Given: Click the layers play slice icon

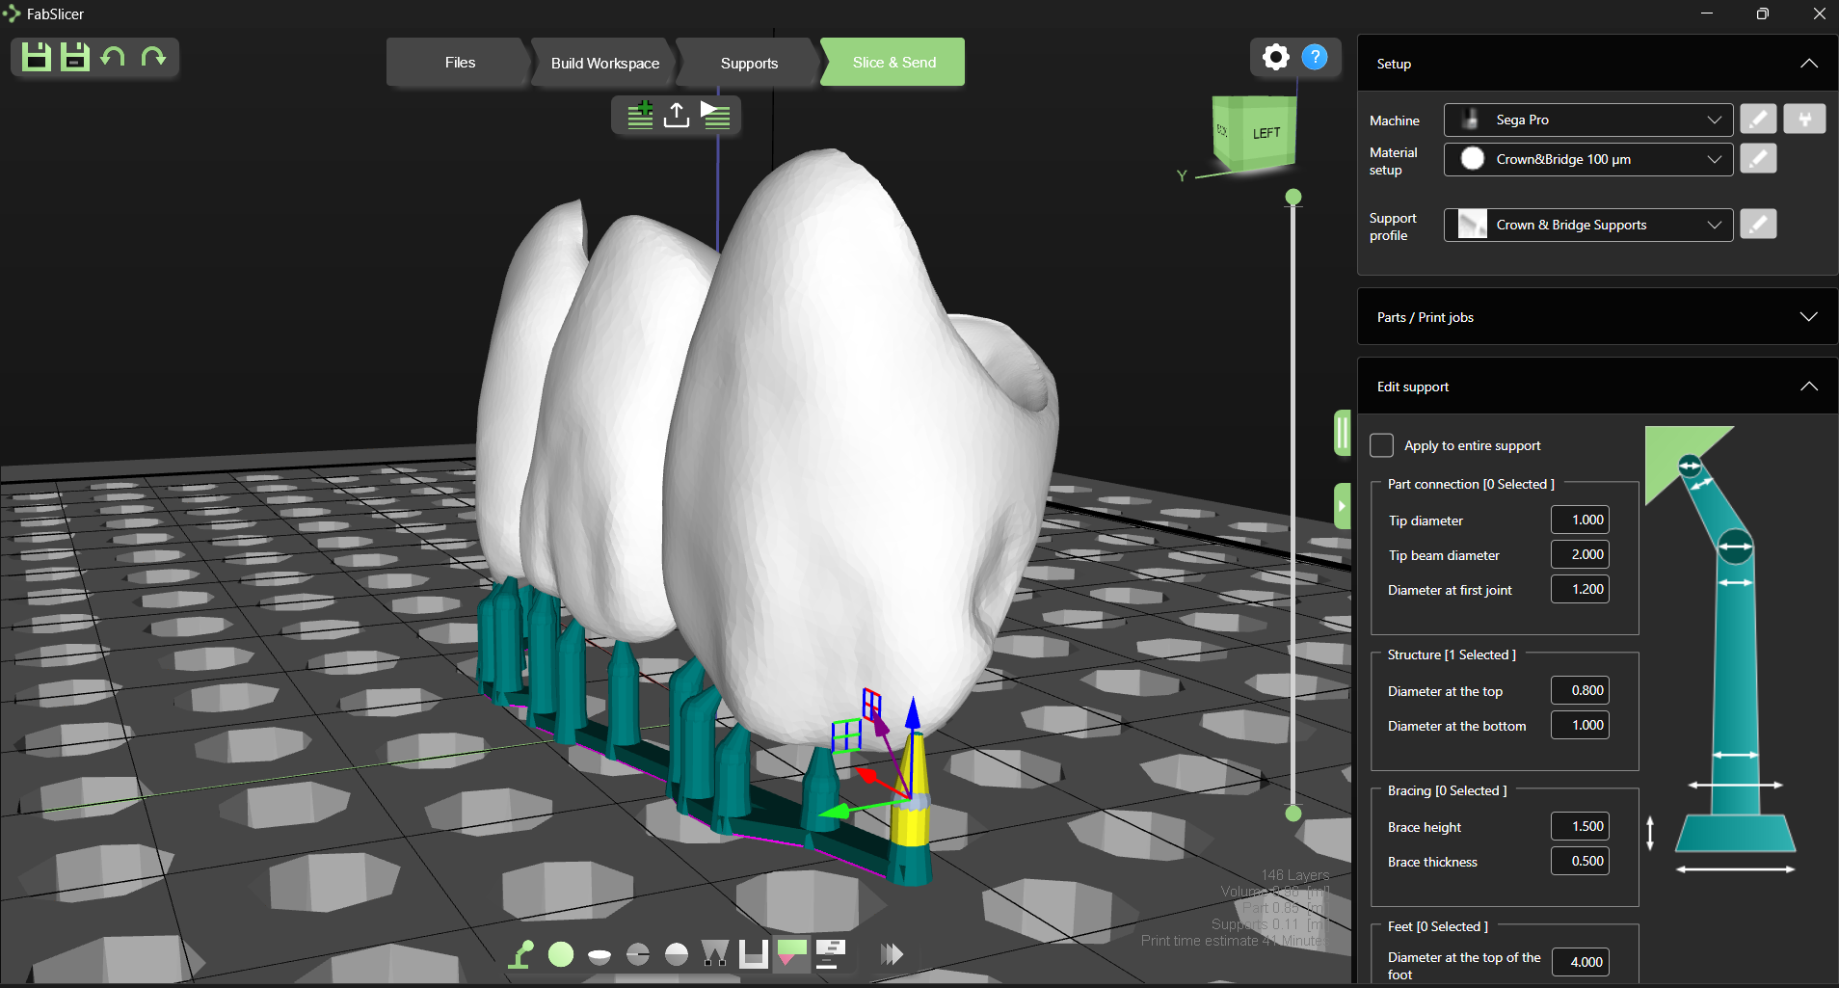Looking at the screenshot, I should click(x=715, y=115).
